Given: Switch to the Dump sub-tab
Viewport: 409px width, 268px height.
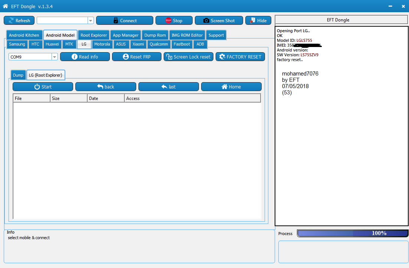Looking at the screenshot, I should (18, 75).
